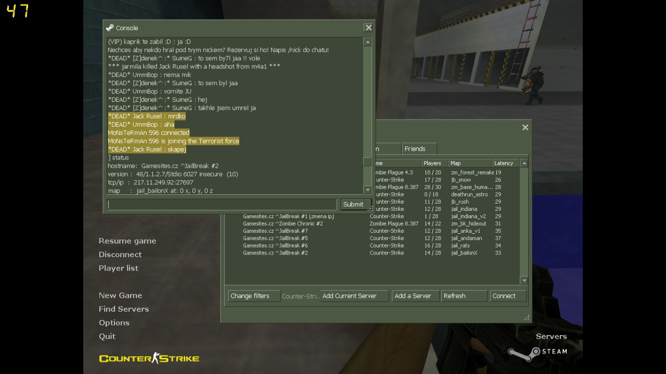Click console line '*DEAD* UmmBop : aha'
The width and height of the screenshot is (666, 374).
[141, 125]
